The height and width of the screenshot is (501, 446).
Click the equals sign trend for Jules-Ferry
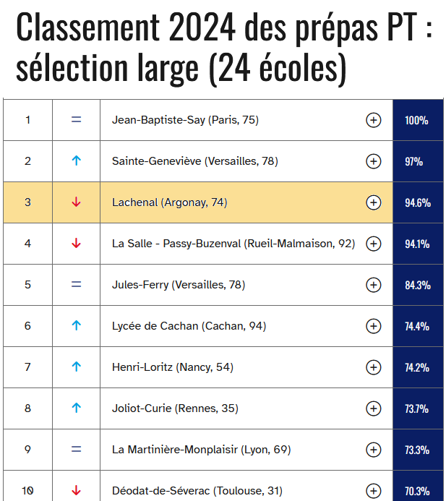pyautogui.click(x=76, y=284)
